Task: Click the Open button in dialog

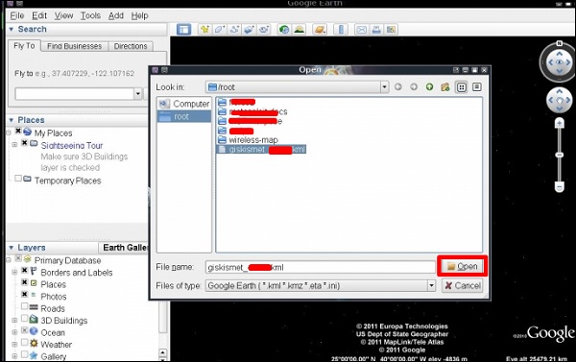Action: click(x=462, y=266)
